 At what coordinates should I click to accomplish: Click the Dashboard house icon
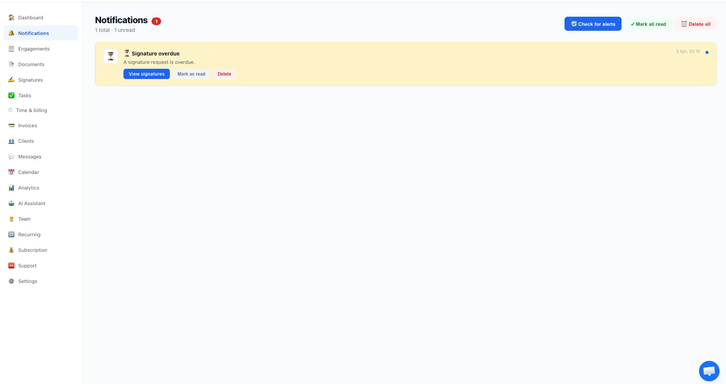click(x=11, y=17)
